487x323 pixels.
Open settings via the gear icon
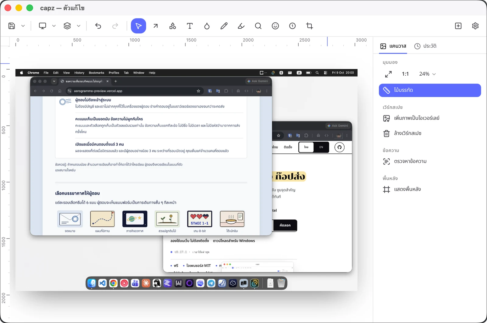[x=475, y=26]
